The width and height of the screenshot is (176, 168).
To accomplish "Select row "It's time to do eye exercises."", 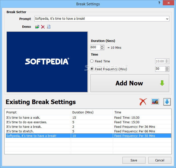I will point(88,122).
